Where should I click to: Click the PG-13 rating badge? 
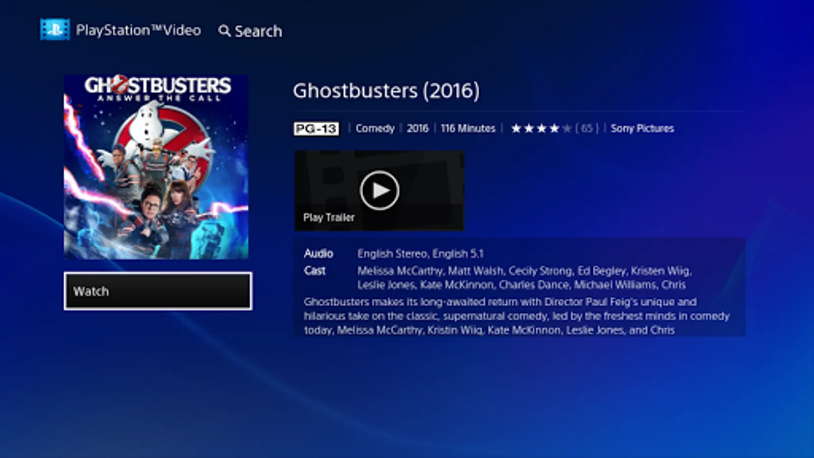coord(316,129)
